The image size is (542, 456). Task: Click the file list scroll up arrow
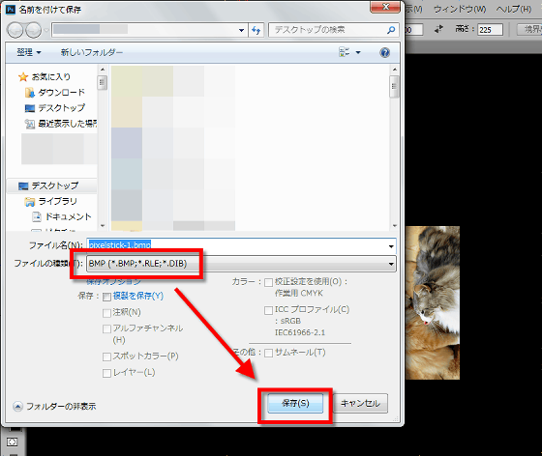(395, 70)
